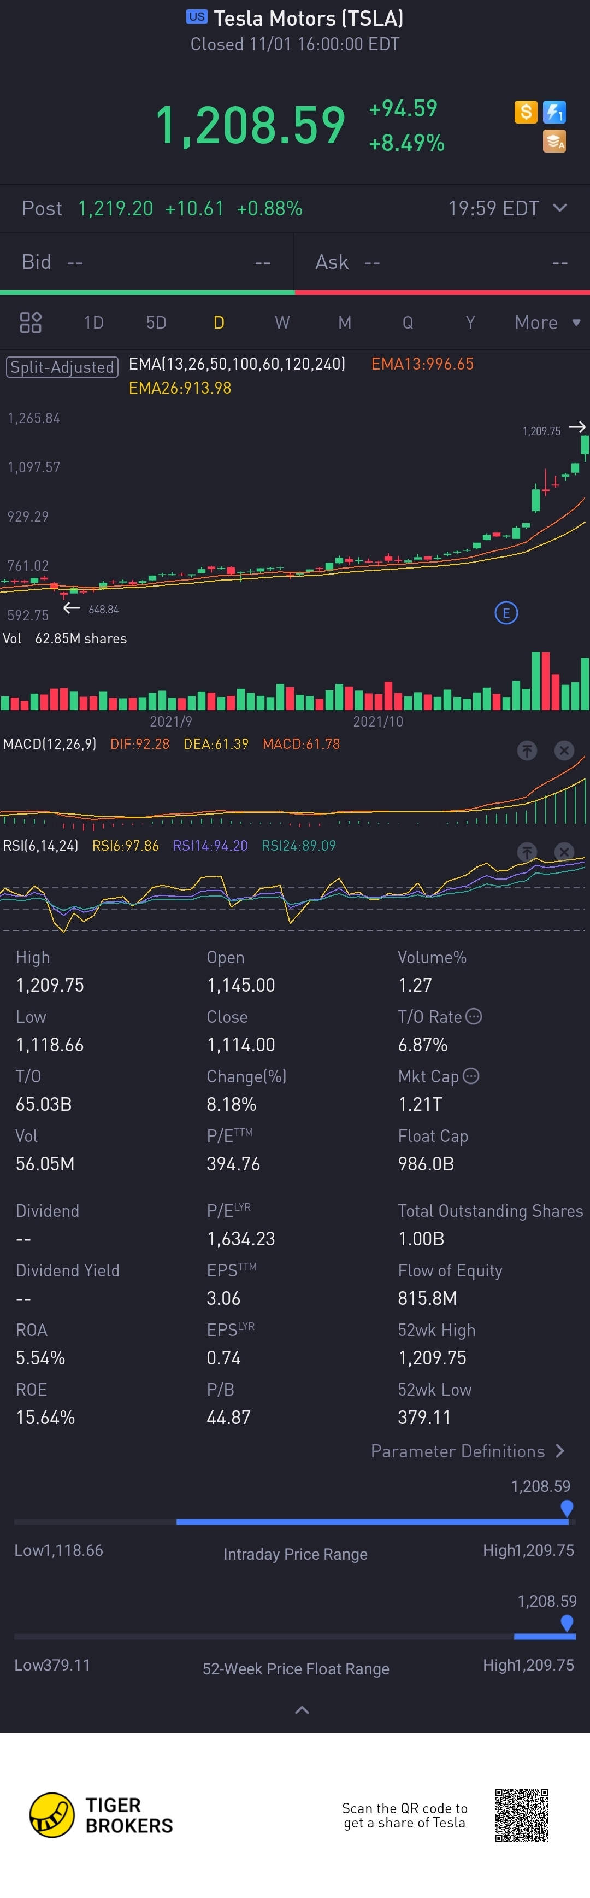Tap the EMA13:996.65 value
The image size is (590, 1898).
point(422,363)
